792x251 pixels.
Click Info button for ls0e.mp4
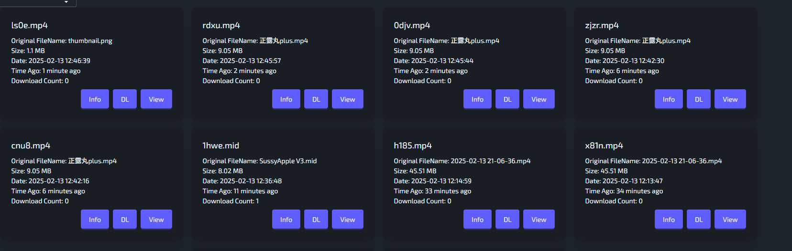click(95, 99)
